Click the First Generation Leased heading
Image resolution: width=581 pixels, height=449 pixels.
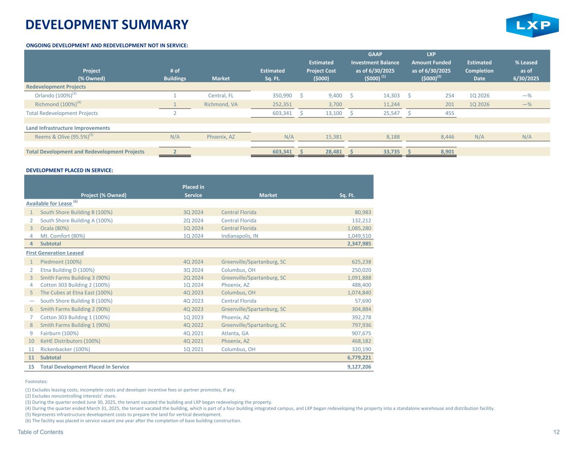(55, 253)
